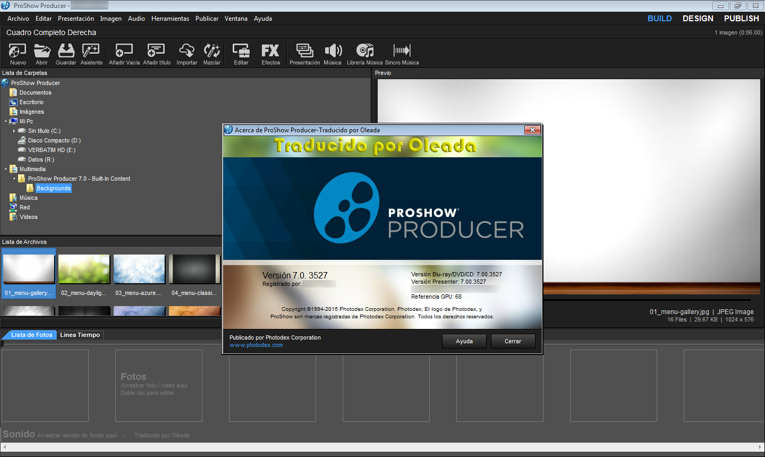Click the Añadir Vacía slide icon
Image resolution: width=765 pixels, height=457 pixels.
(124, 54)
